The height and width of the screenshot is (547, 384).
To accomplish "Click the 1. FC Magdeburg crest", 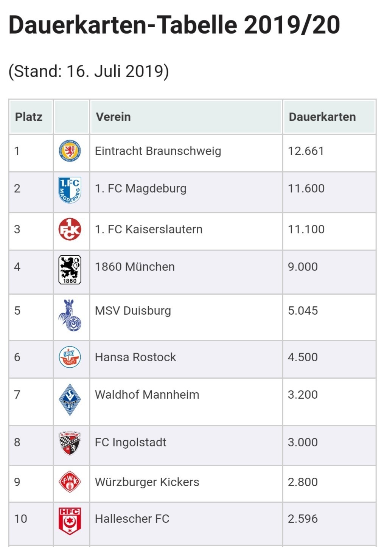I will tap(70, 190).
